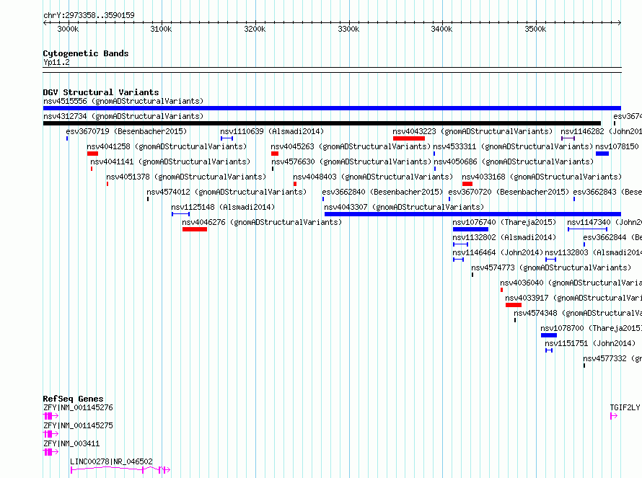The height and width of the screenshot is (478, 642).
Task: Select the nsv1078150 blue variant bar
Action: tap(602, 154)
